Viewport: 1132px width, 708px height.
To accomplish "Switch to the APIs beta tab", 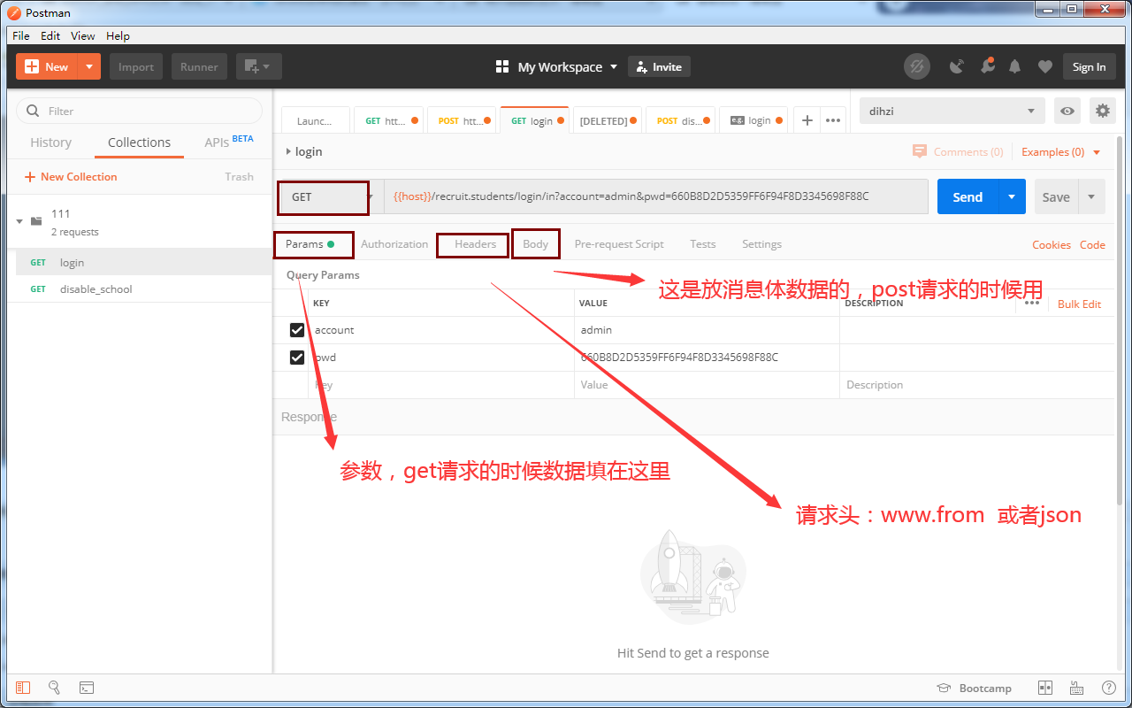I will [229, 142].
